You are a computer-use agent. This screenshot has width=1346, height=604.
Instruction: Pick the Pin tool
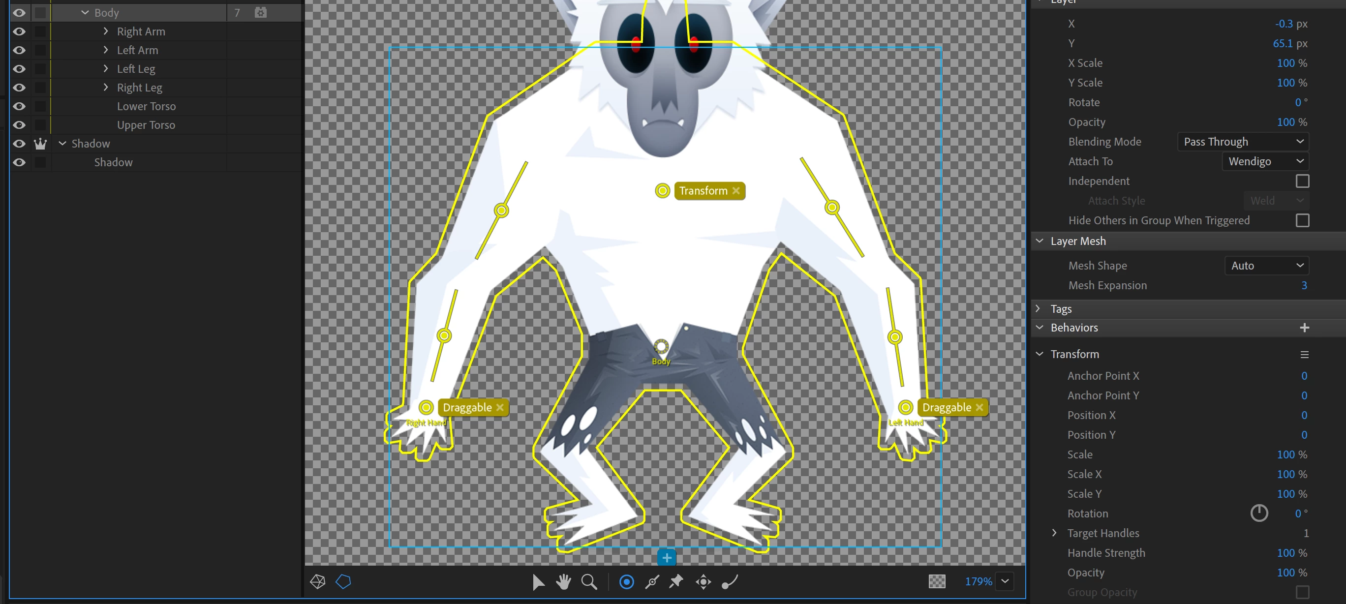(676, 581)
